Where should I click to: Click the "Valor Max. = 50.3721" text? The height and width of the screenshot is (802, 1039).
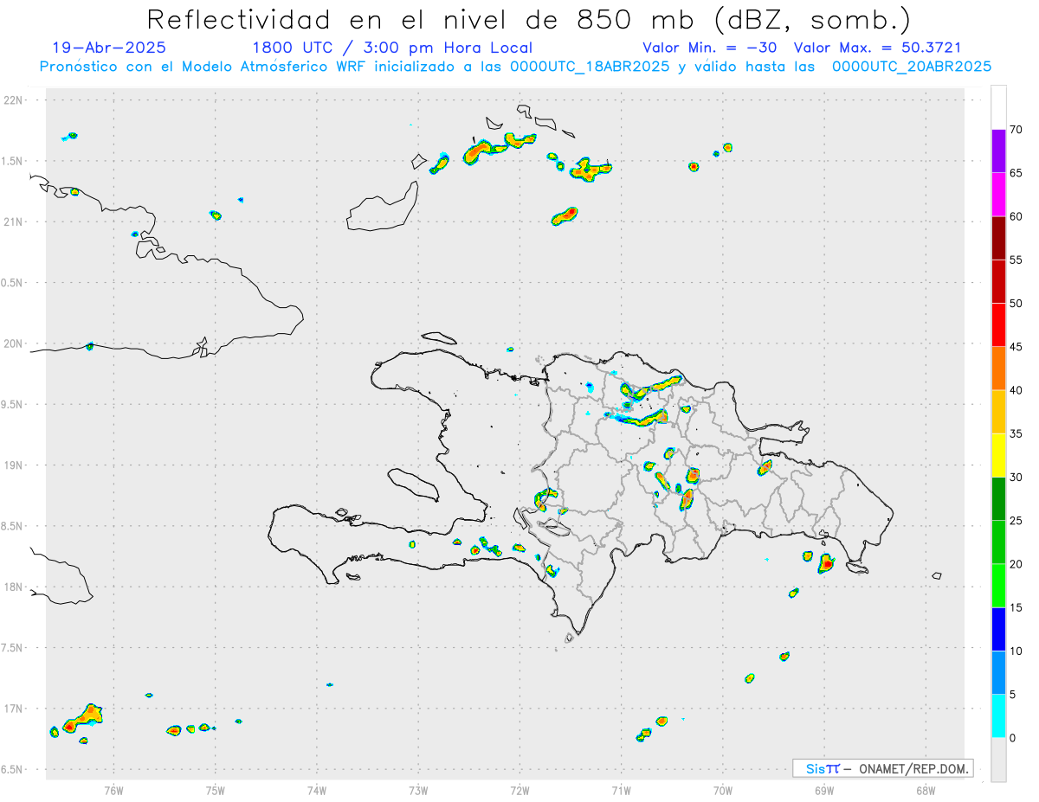click(877, 48)
